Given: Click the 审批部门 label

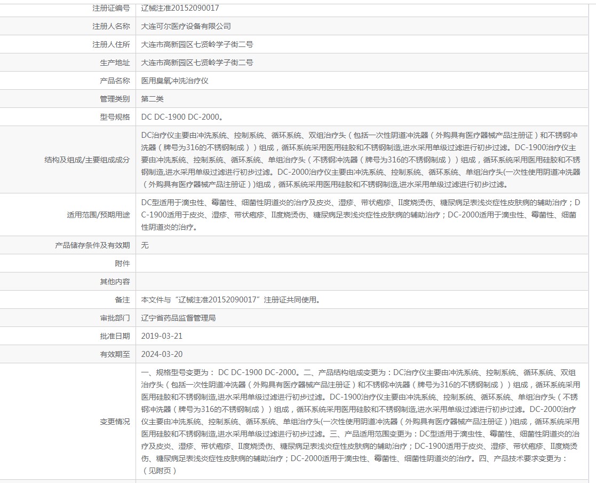Looking at the screenshot, I should point(115,318).
